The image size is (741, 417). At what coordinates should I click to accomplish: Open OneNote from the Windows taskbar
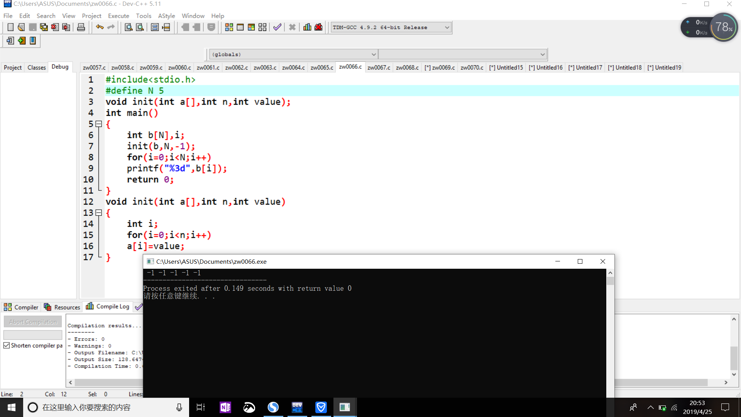click(x=225, y=407)
